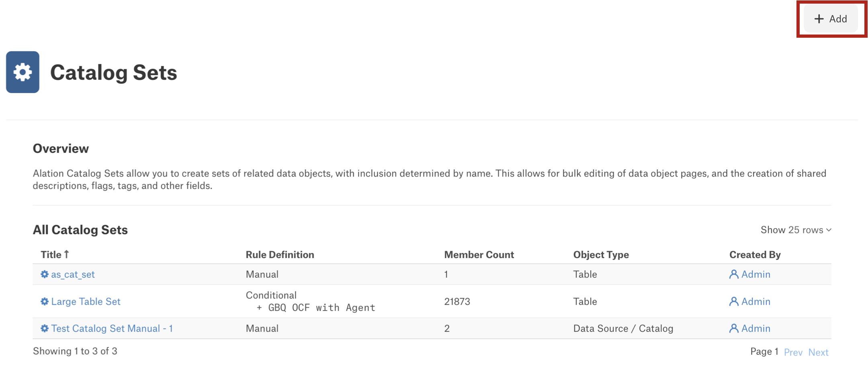The height and width of the screenshot is (366, 868).
Task: Click user icon in Test Catalog Set row
Action: 734,328
